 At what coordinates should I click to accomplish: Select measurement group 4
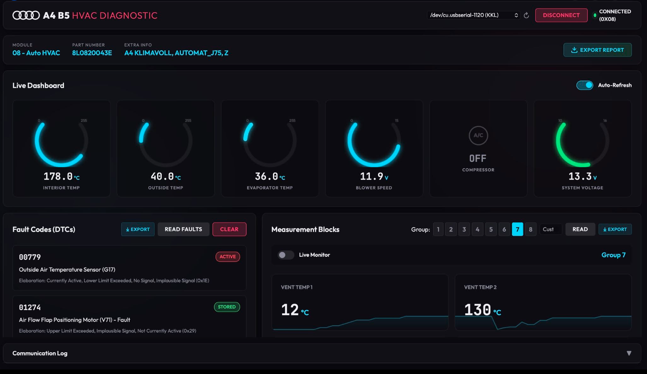pos(477,229)
